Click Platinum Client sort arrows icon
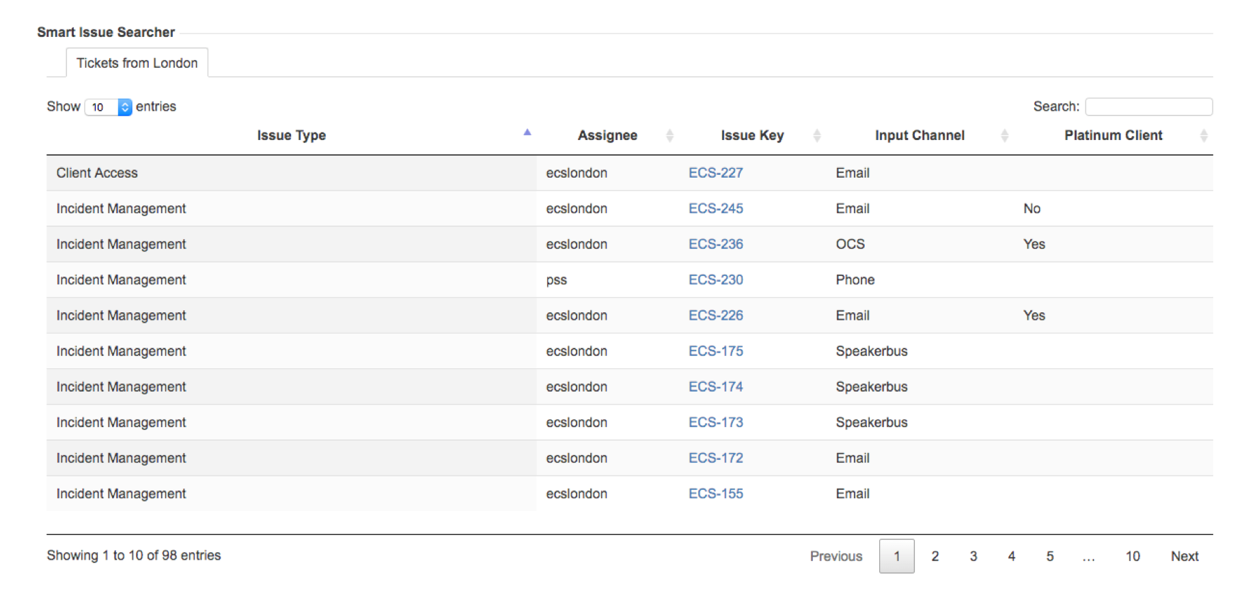The image size is (1257, 615). (1204, 136)
